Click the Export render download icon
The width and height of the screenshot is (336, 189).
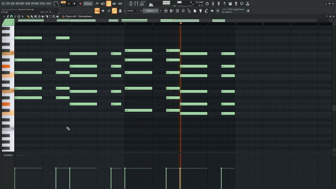(x=248, y=4)
